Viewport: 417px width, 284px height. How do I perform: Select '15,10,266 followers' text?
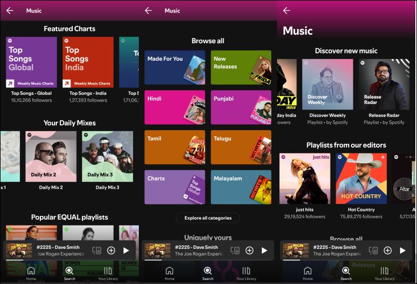coord(31,101)
